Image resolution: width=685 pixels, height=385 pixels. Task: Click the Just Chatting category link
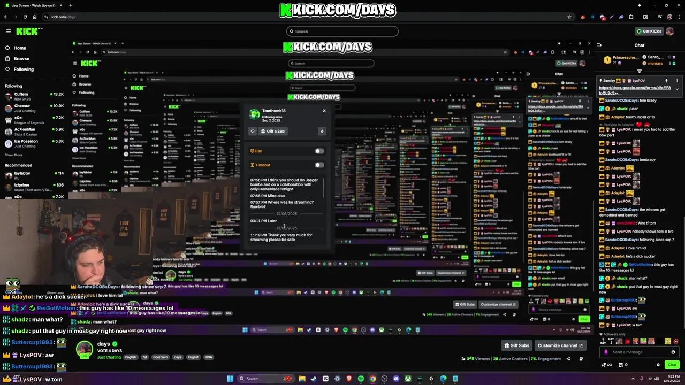(x=109, y=357)
